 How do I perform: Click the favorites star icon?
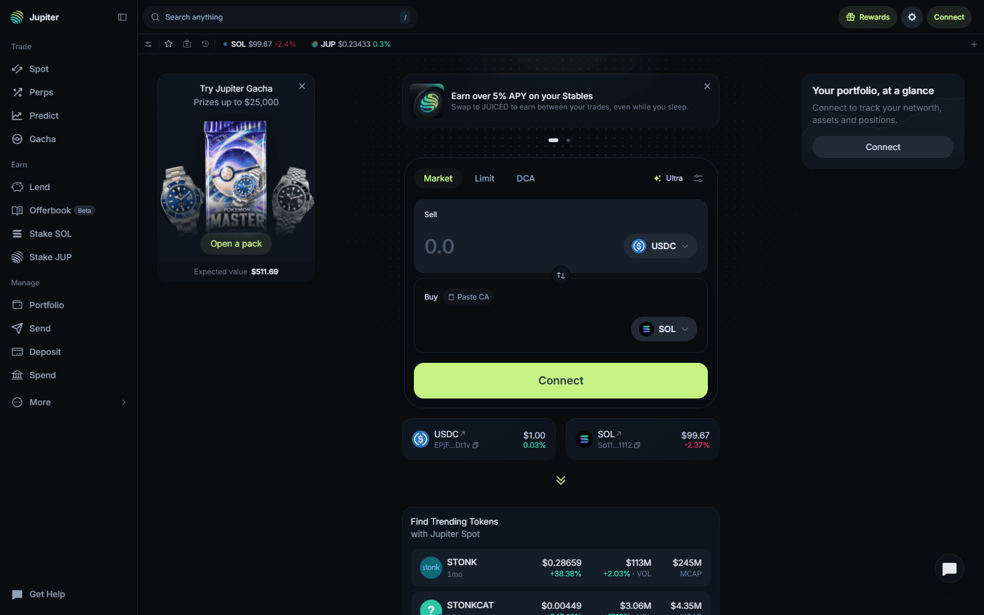[x=169, y=44]
